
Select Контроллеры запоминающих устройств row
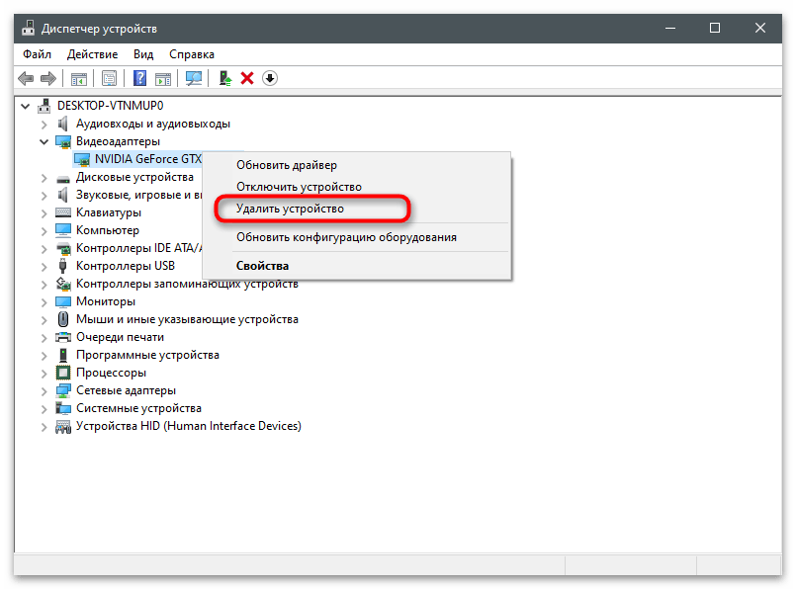pos(187,284)
